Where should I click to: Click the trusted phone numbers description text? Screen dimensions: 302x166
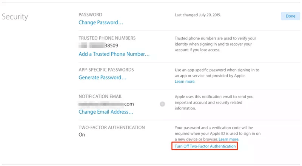(x=216, y=44)
